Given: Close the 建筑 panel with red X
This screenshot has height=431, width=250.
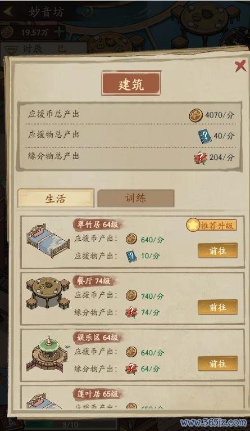Looking at the screenshot, I should pos(240,66).
